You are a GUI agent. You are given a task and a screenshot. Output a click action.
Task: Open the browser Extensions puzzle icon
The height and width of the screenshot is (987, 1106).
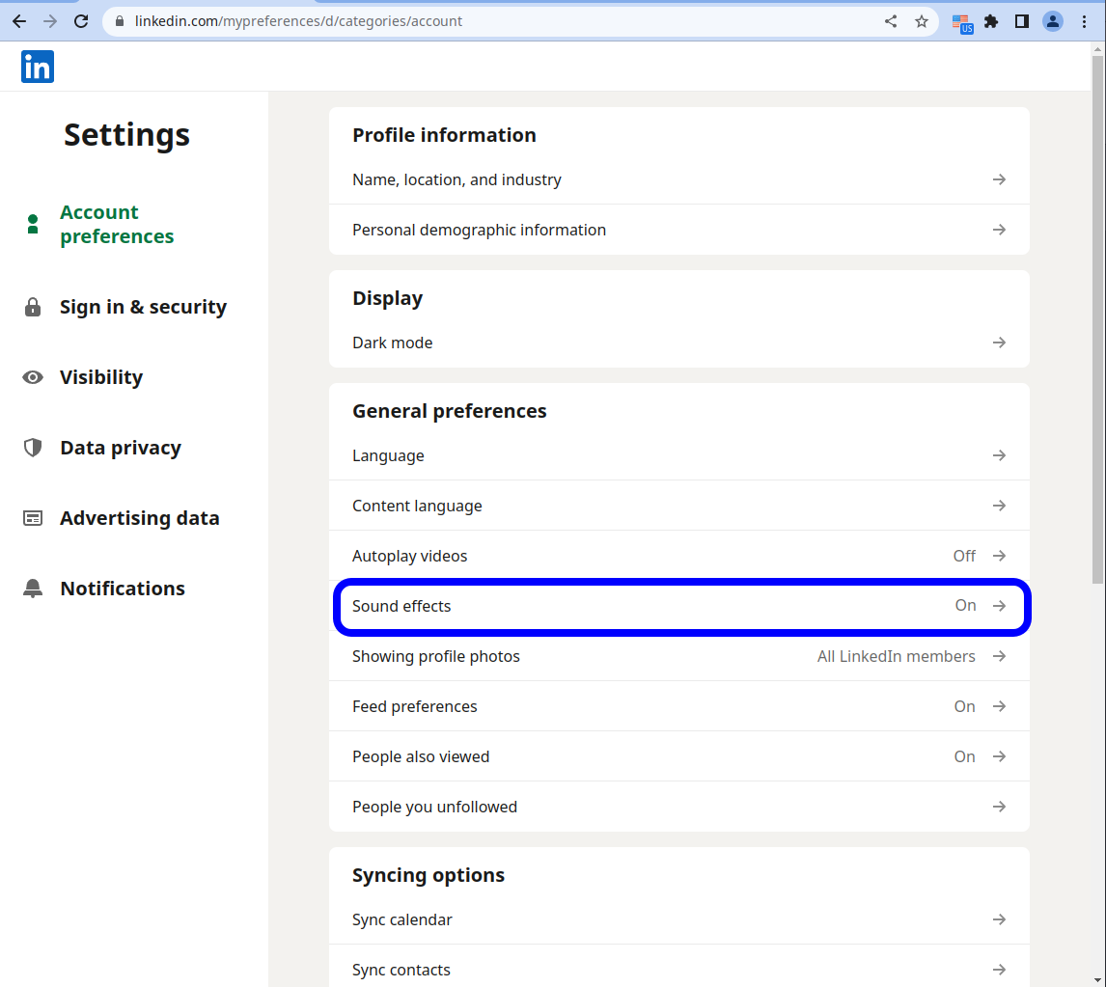990,21
